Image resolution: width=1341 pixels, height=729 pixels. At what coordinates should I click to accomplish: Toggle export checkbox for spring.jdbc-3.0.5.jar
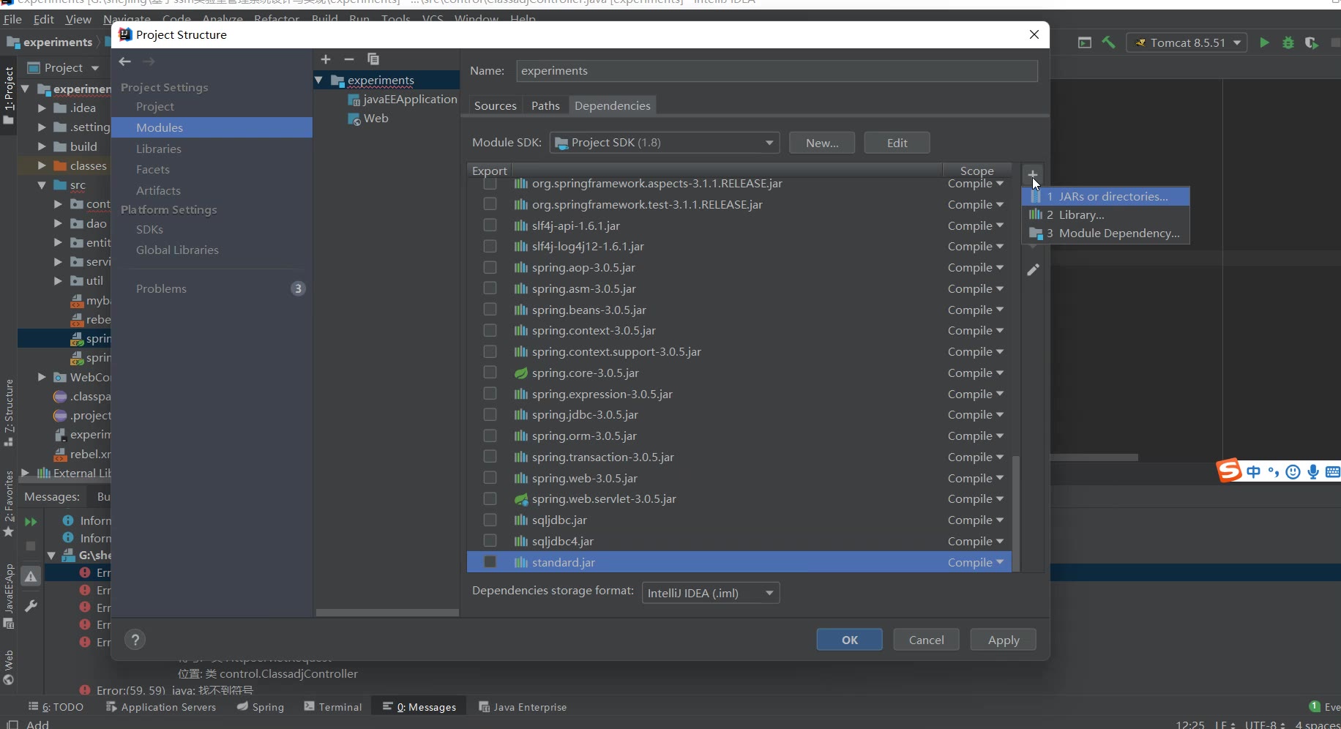click(490, 414)
